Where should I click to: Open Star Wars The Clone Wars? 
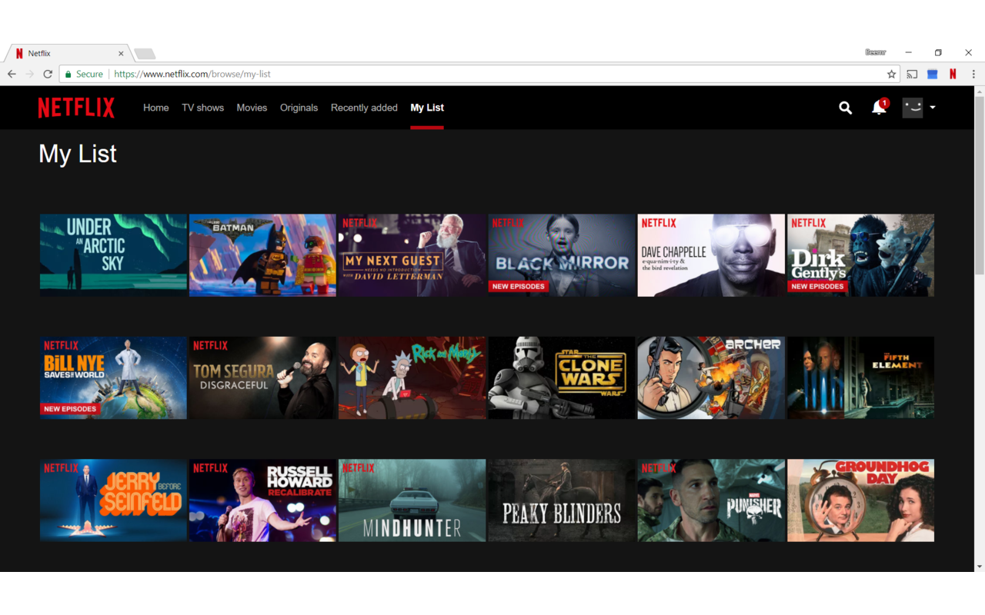click(x=561, y=377)
